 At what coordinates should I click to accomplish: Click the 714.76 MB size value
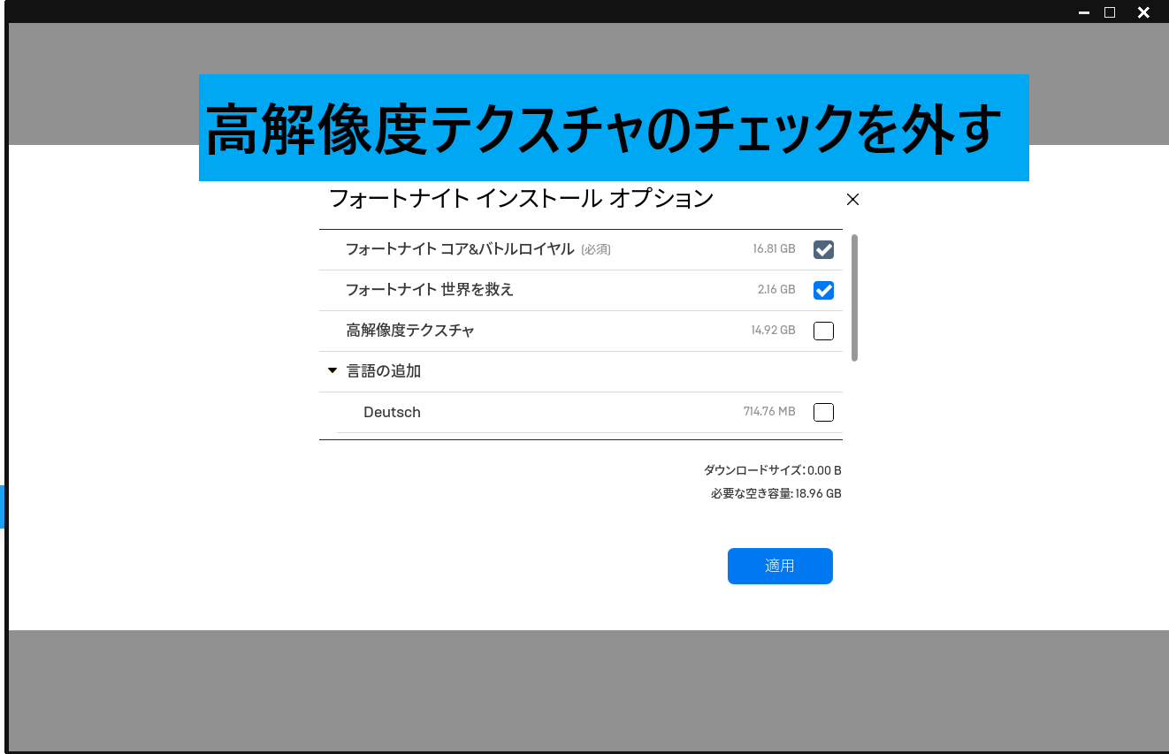[x=769, y=412]
